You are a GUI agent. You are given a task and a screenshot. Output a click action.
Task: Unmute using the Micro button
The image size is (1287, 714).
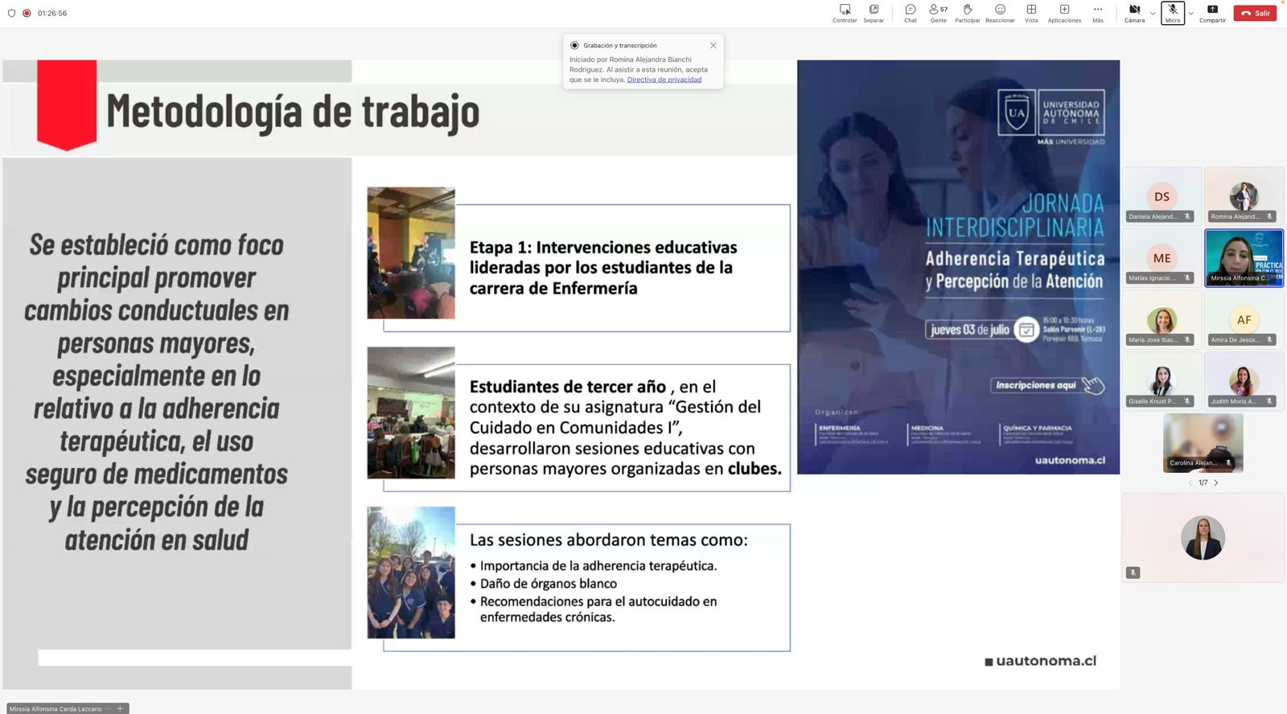[x=1173, y=13]
